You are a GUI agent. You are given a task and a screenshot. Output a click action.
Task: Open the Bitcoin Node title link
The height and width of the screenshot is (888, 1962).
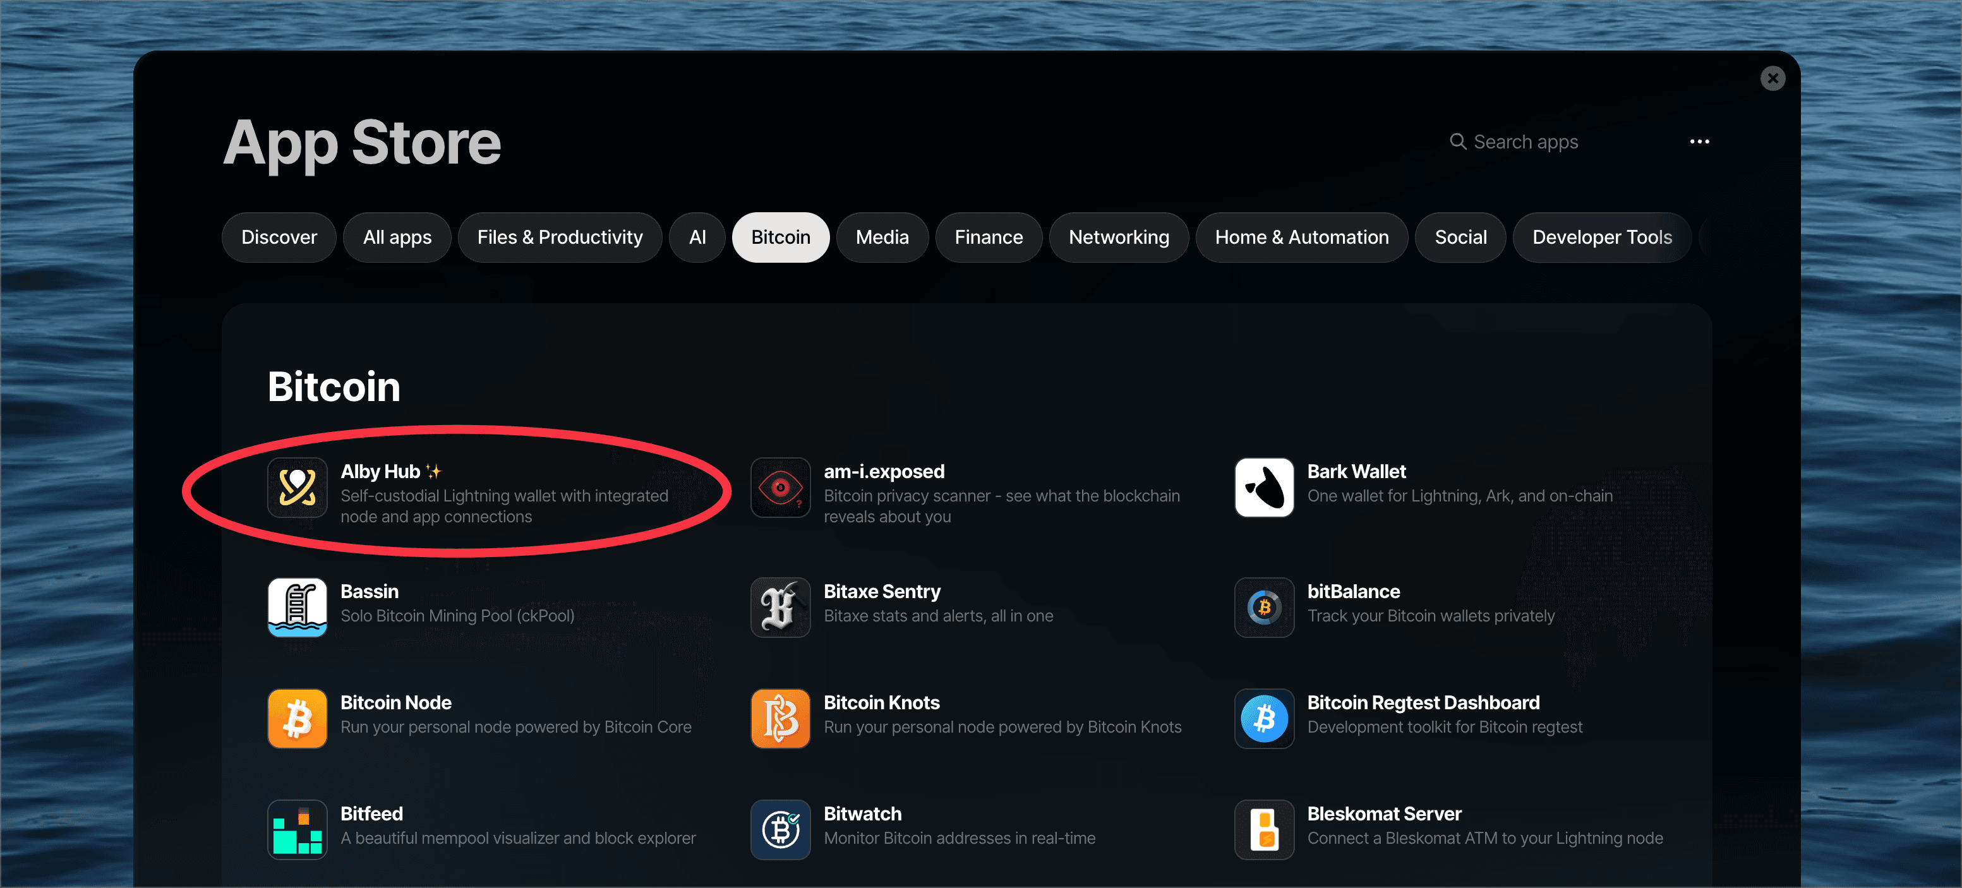[396, 702]
